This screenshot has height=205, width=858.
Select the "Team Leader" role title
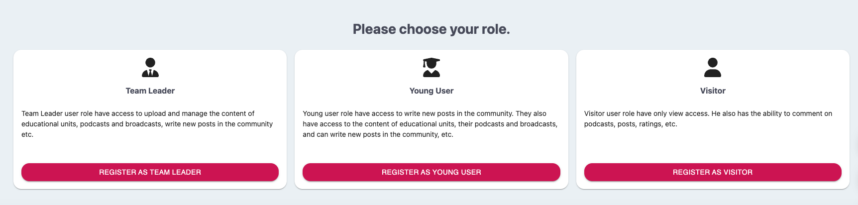tap(150, 91)
